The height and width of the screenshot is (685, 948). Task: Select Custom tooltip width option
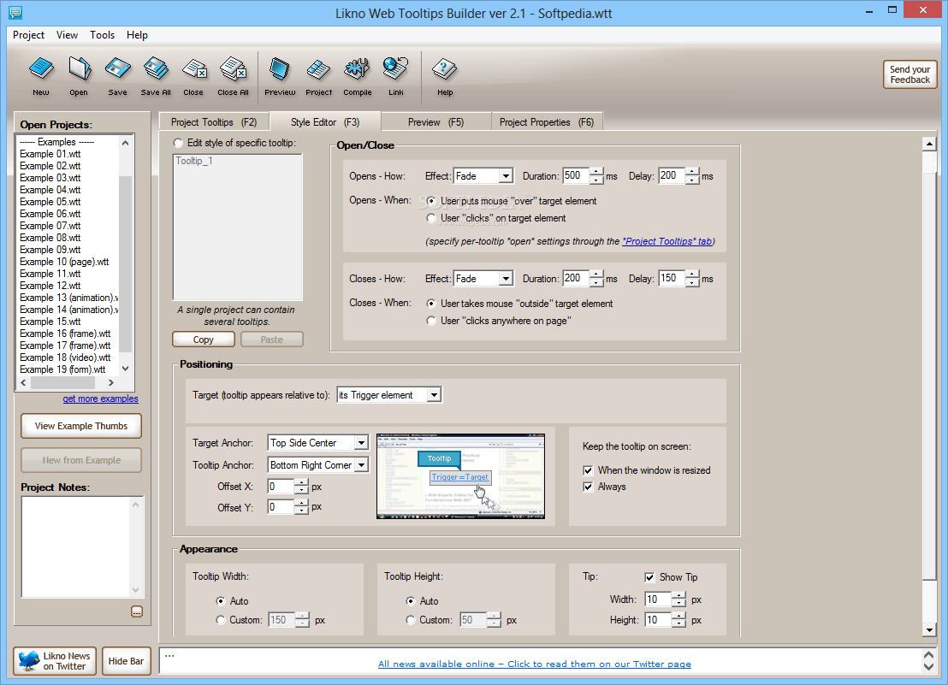pos(221,620)
